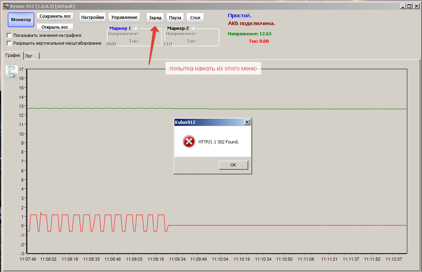Close the Kulon912 error dialog with X
Viewport: 422px width, 272px height.
247,122
